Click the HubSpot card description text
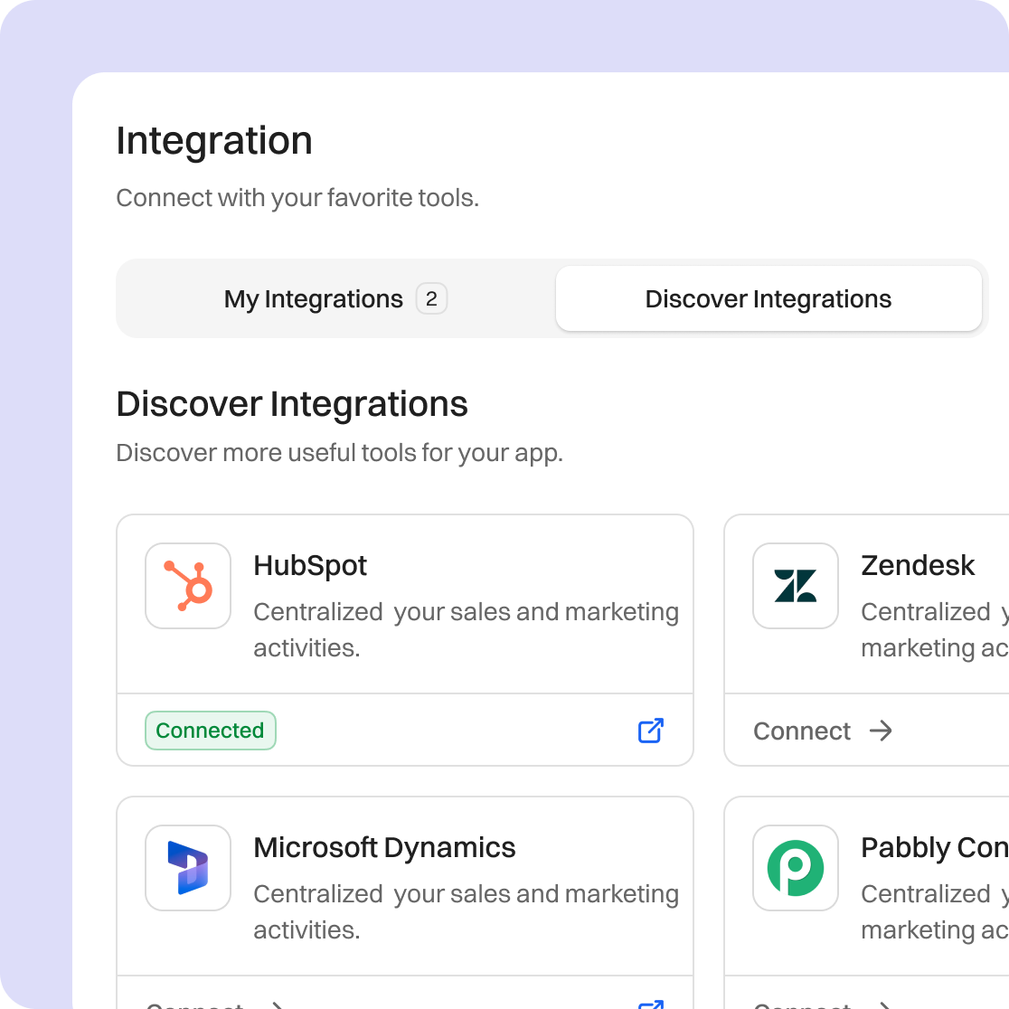The width and height of the screenshot is (1009, 1009). click(x=466, y=629)
